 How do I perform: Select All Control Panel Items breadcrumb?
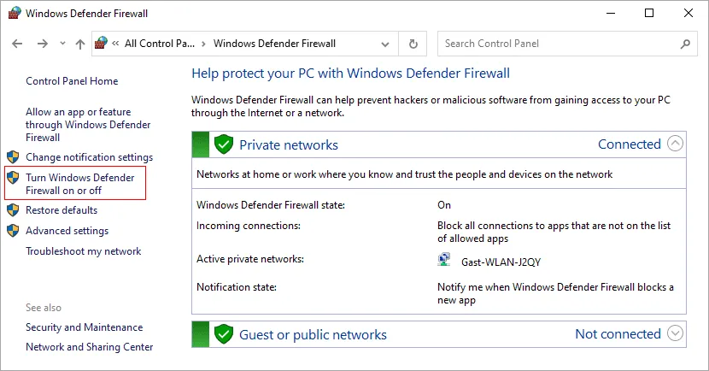[160, 44]
